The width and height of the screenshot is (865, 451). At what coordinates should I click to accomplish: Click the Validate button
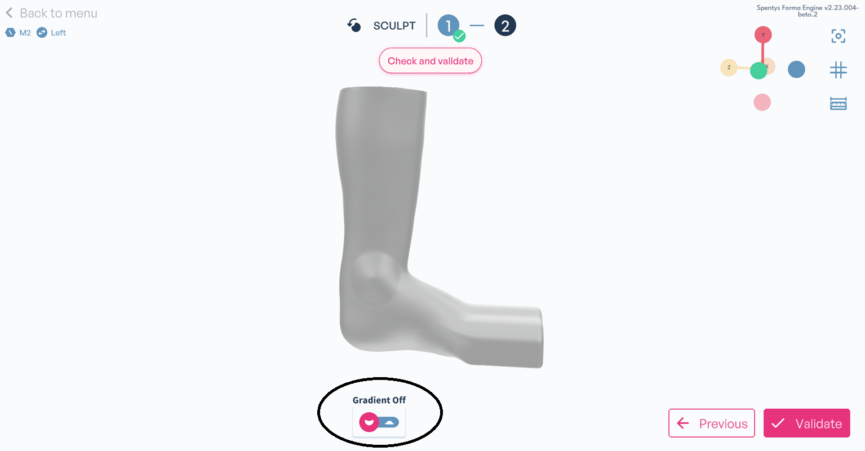tap(807, 423)
